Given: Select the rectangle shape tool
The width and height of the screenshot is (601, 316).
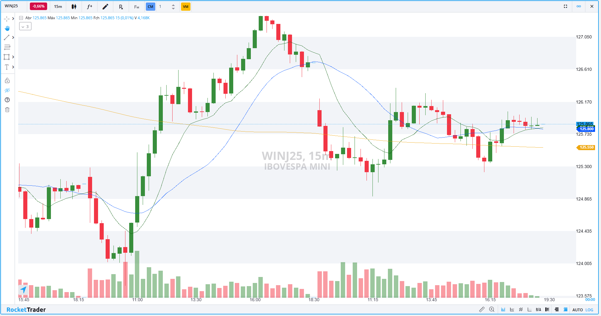Looking at the screenshot, I should tap(7, 57).
